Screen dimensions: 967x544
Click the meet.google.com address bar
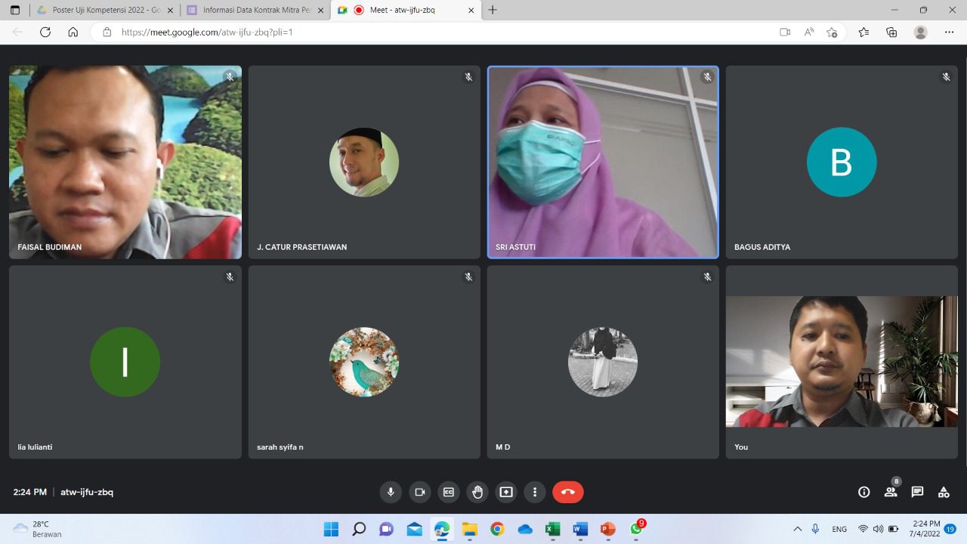(438, 32)
